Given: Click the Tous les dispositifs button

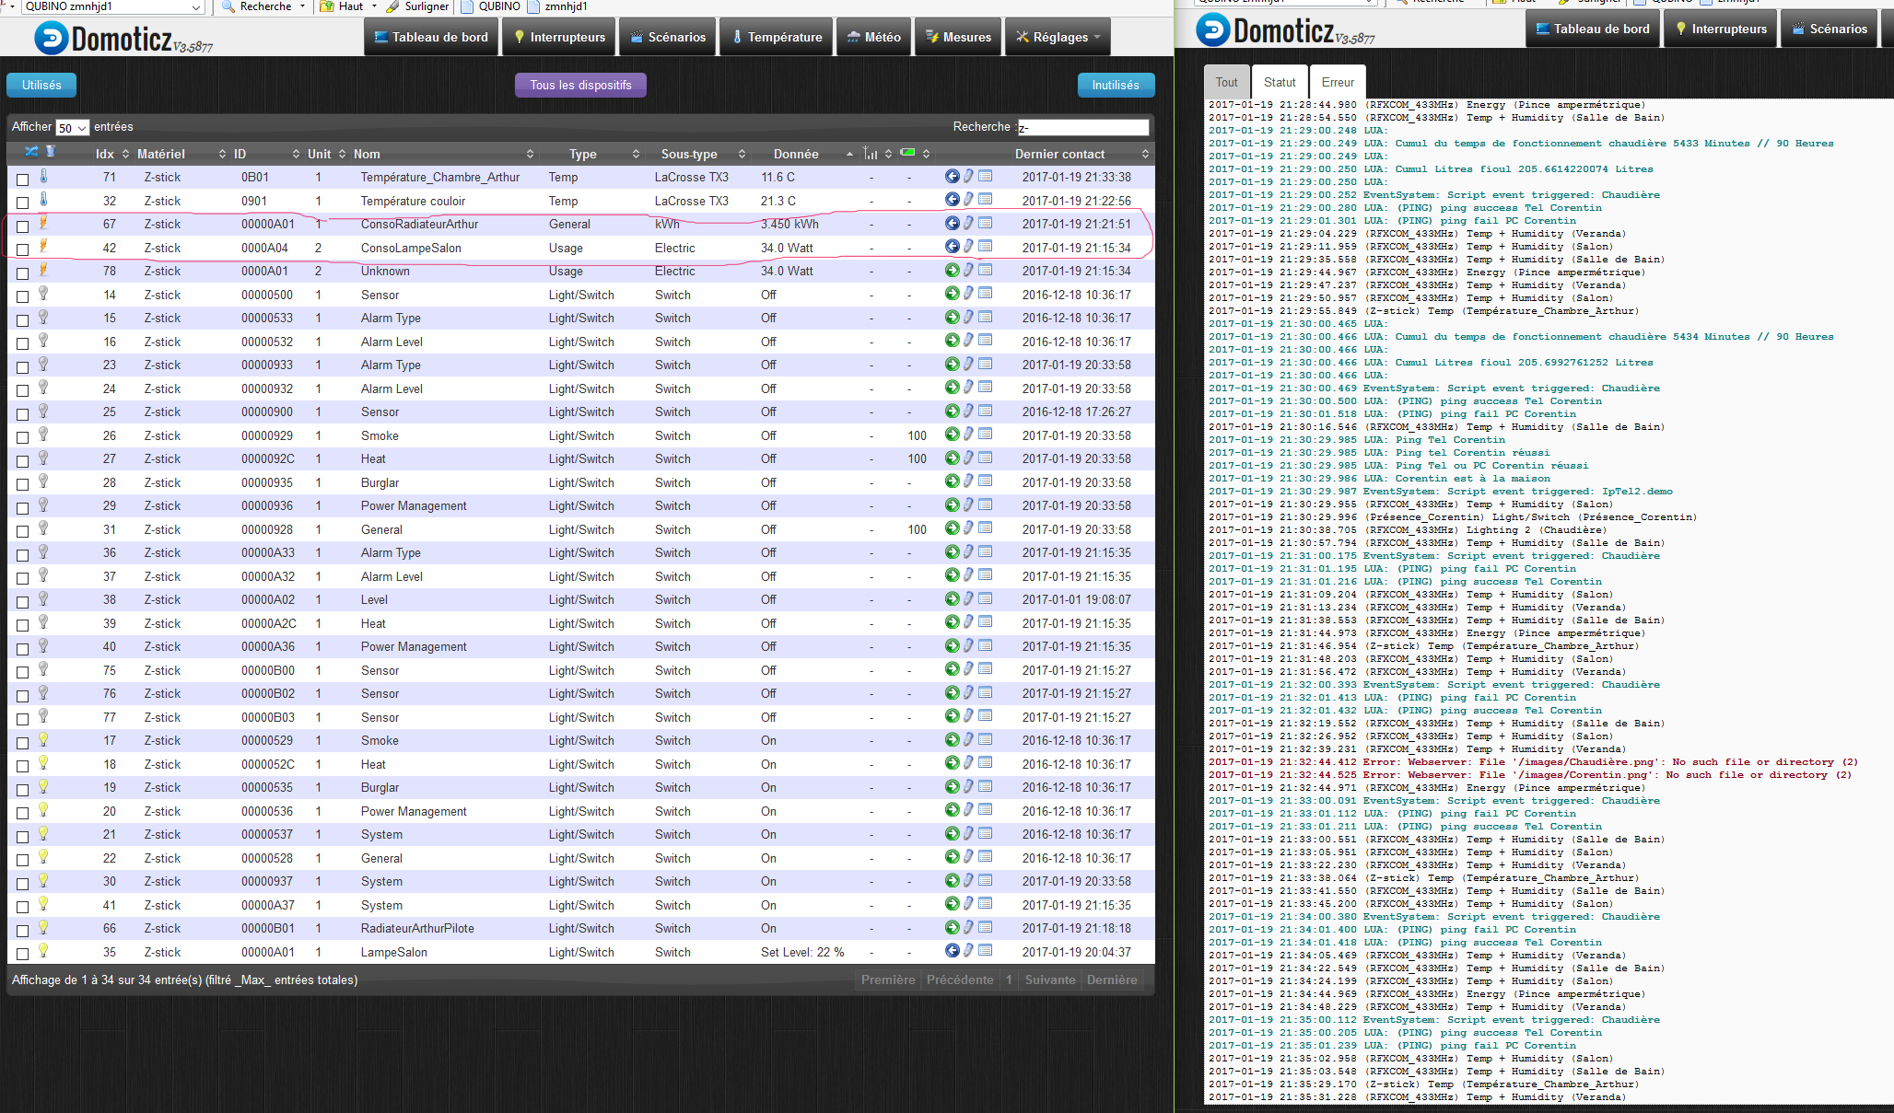Looking at the screenshot, I should pyautogui.click(x=580, y=85).
